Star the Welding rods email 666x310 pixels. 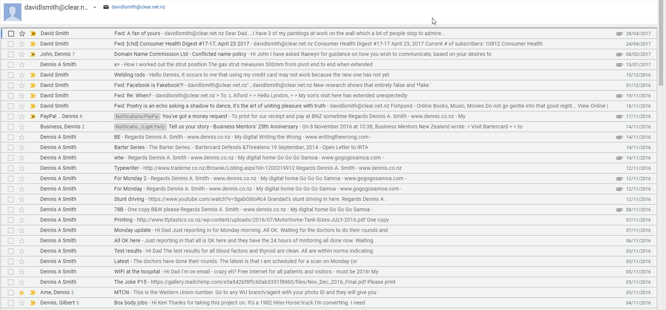[x=22, y=75]
